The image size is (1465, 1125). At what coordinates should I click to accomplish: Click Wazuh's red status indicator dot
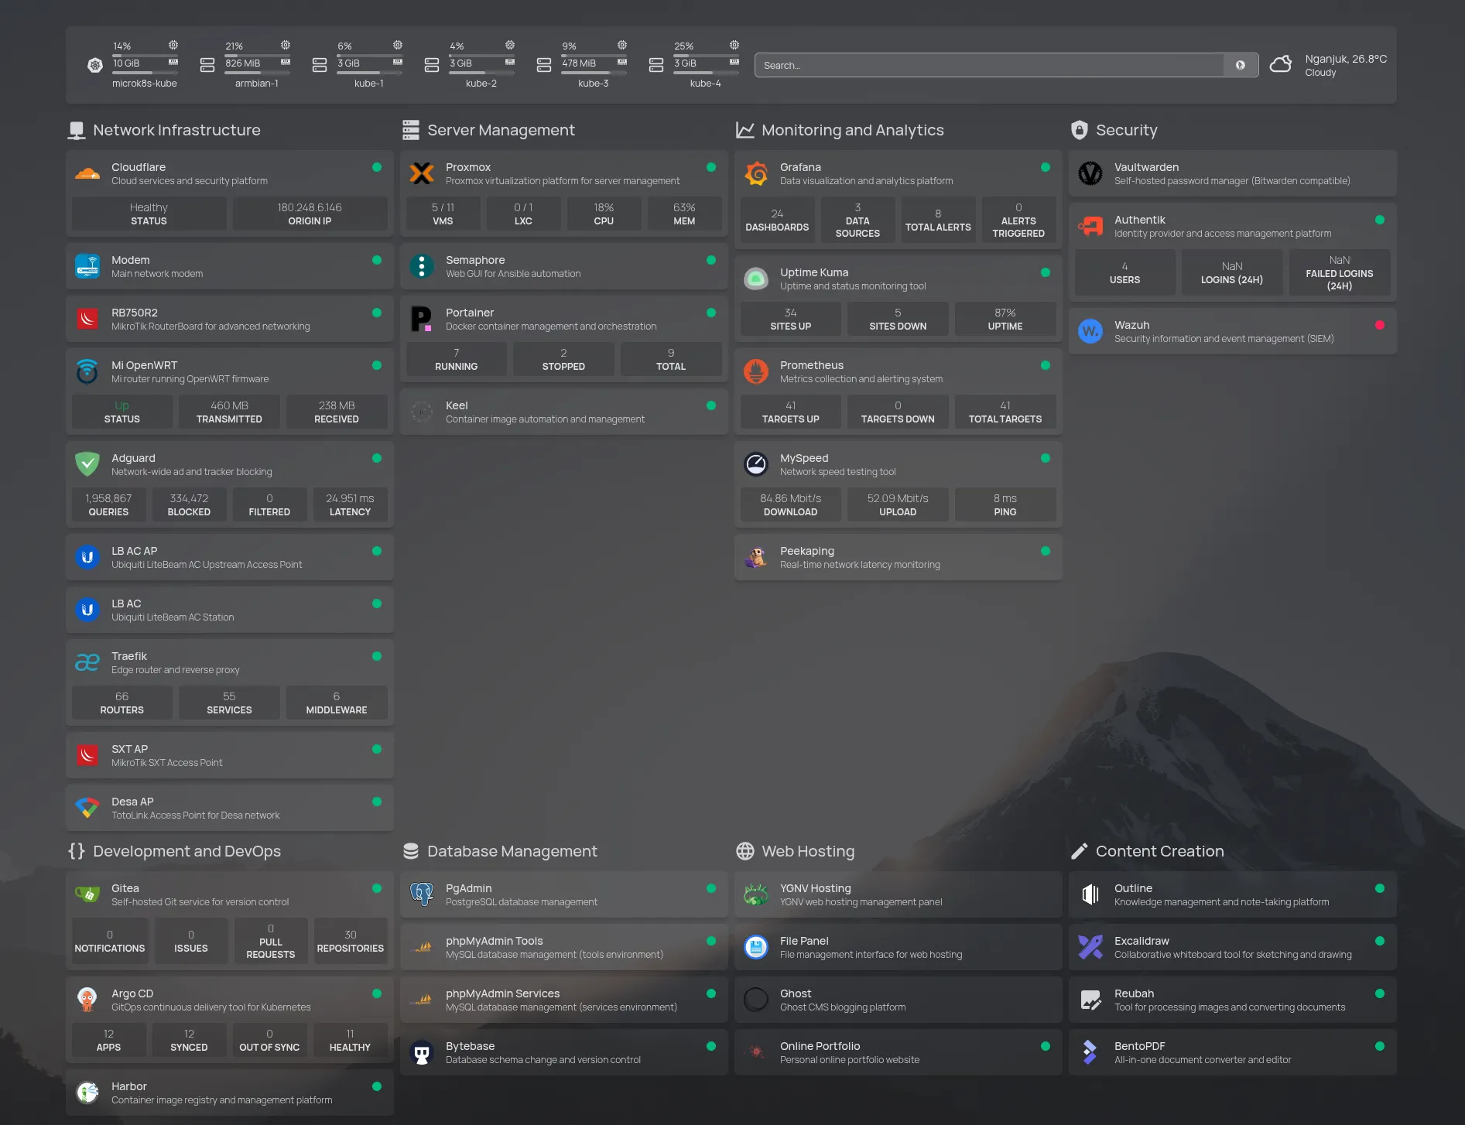[x=1380, y=325]
